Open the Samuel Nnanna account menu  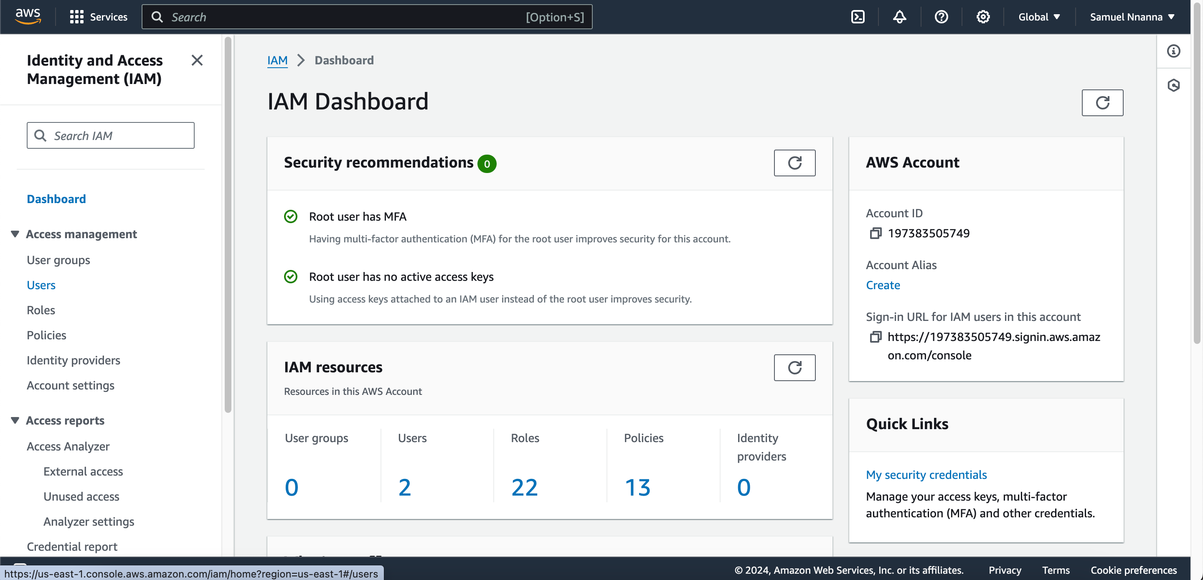point(1132,17)
